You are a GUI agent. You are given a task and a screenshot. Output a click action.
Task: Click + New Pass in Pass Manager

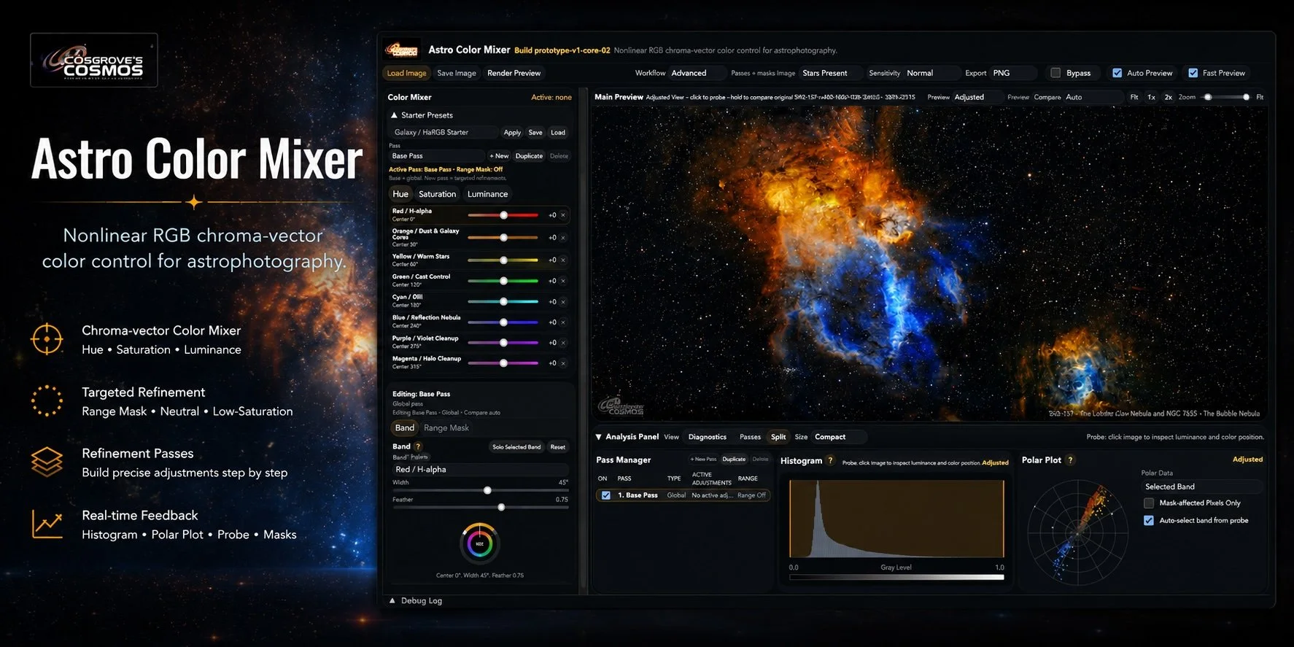703,460
